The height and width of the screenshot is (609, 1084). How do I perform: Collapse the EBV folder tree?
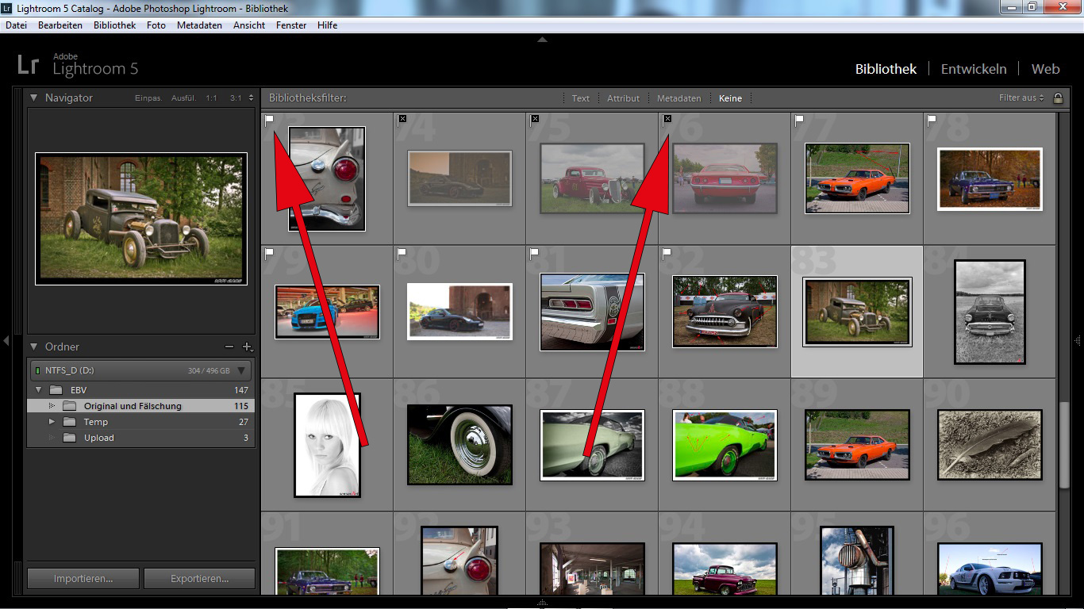tap(37, 390)
